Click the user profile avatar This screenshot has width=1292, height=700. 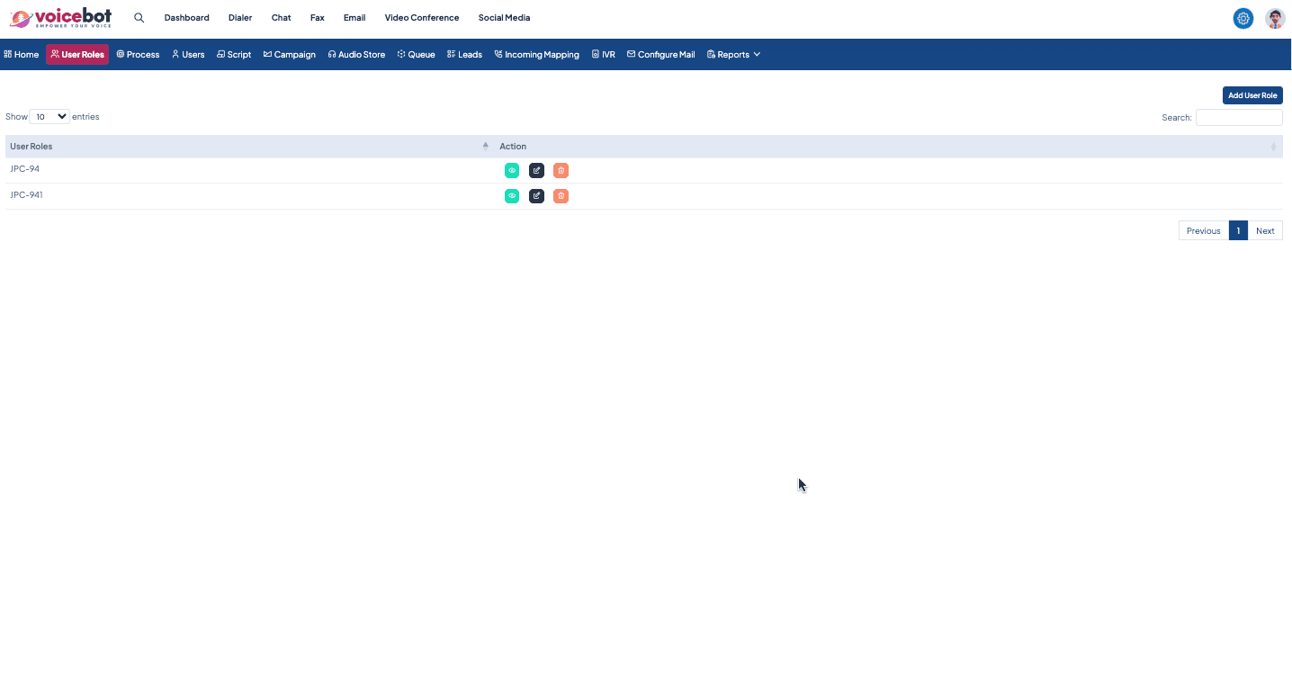pyautogui.click(x=1274, y=18)
